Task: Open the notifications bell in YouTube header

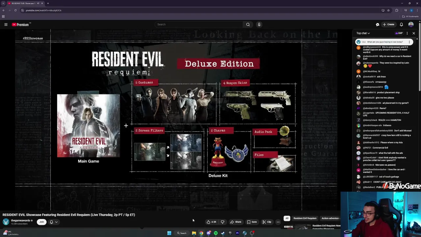Action: [x=401, y=24]
